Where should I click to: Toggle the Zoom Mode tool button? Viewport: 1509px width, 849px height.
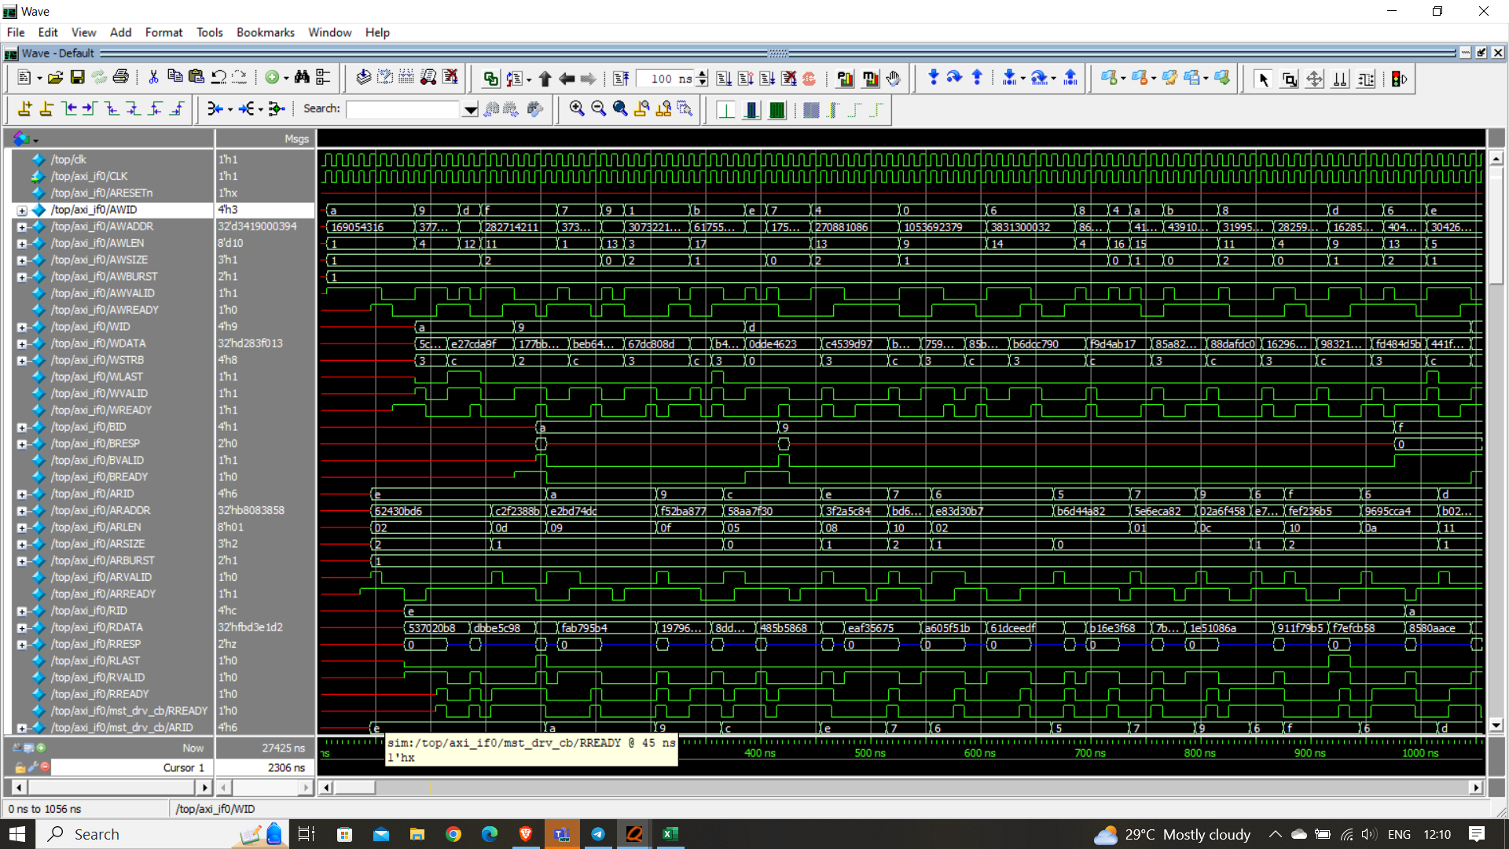(1289, 79)
